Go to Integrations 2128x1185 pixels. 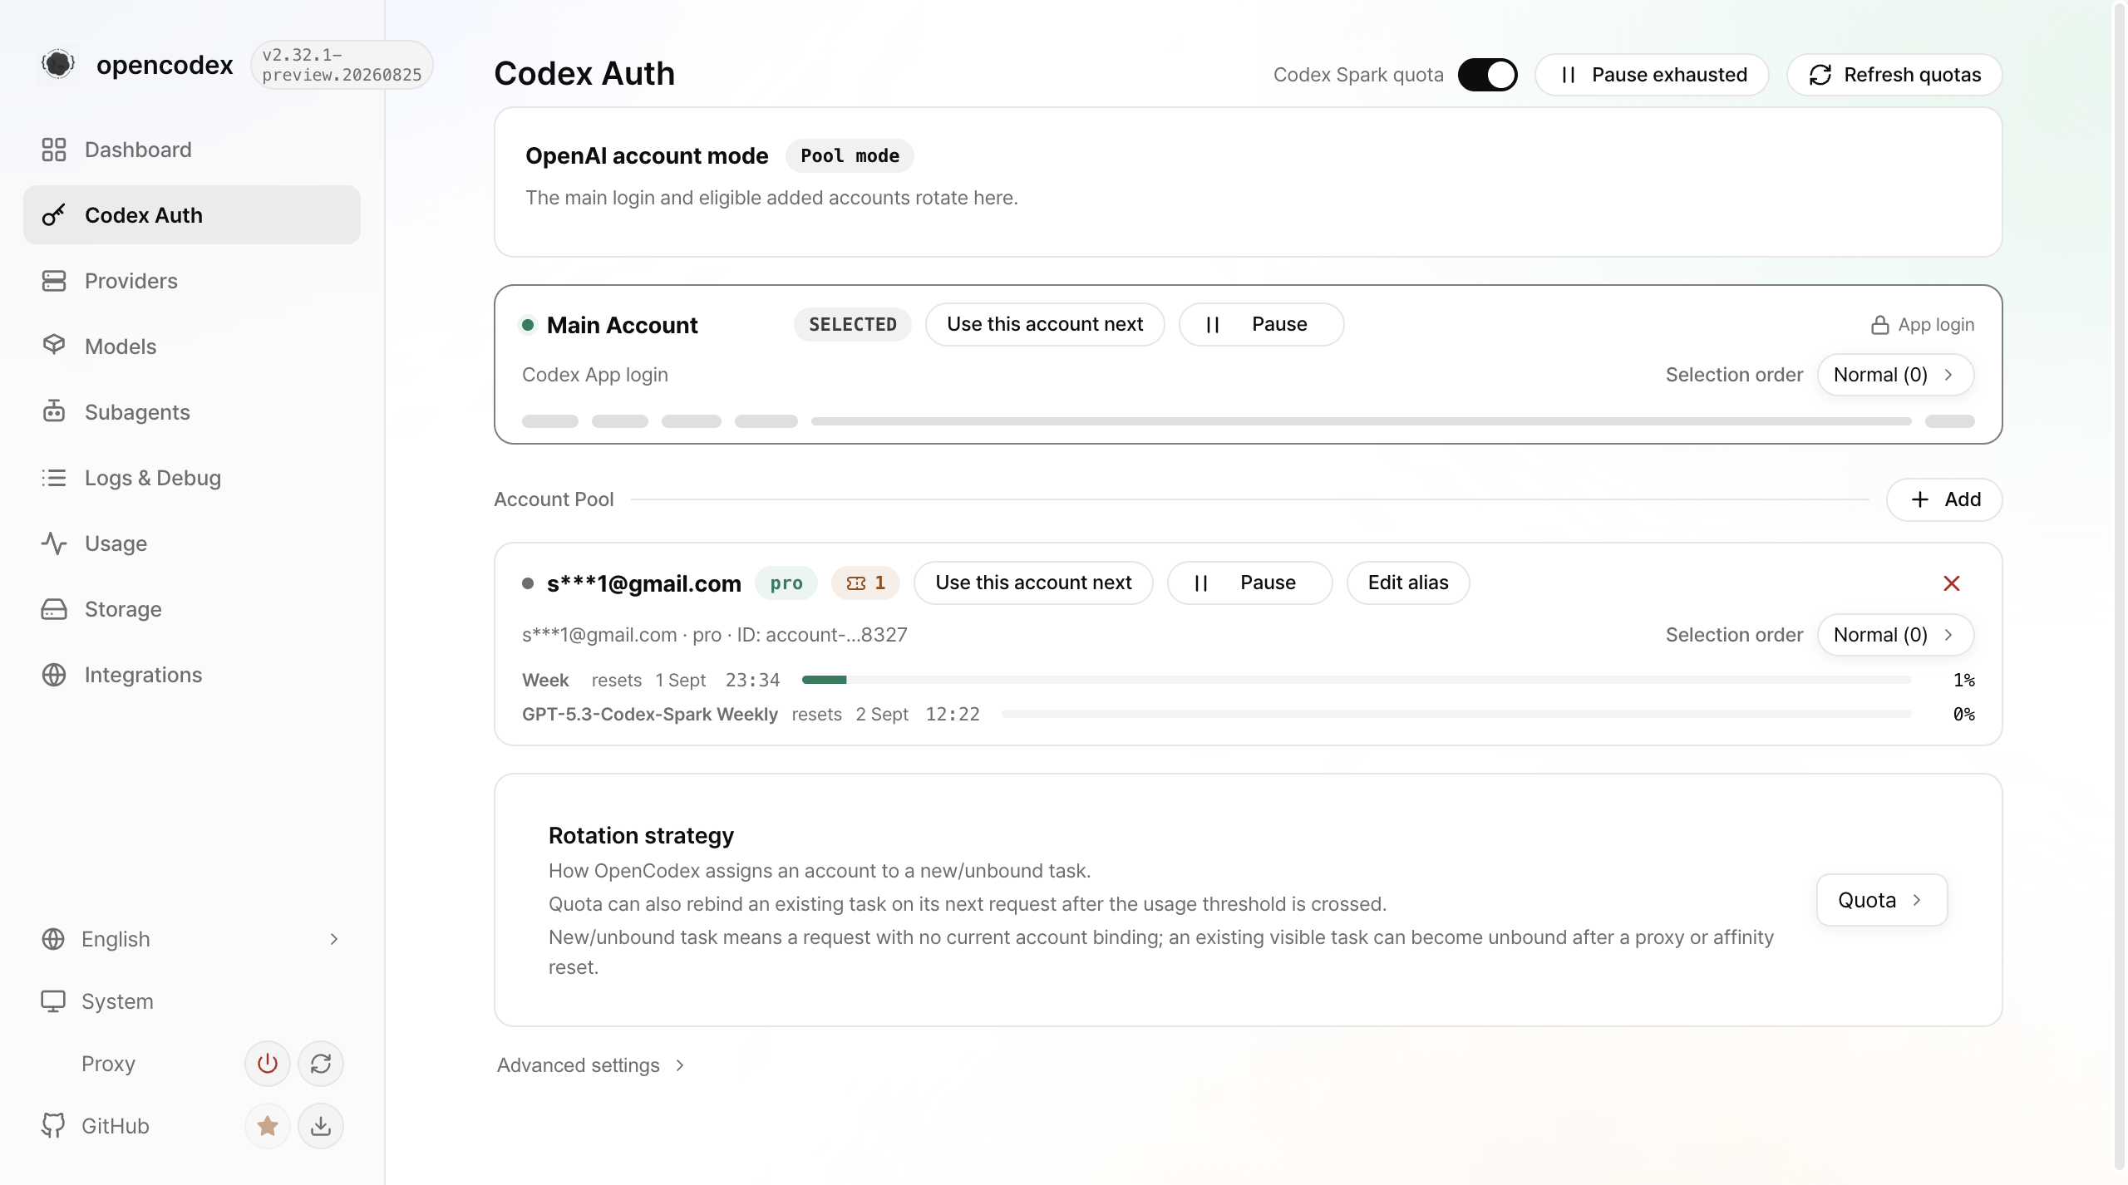tap(192, 675)
